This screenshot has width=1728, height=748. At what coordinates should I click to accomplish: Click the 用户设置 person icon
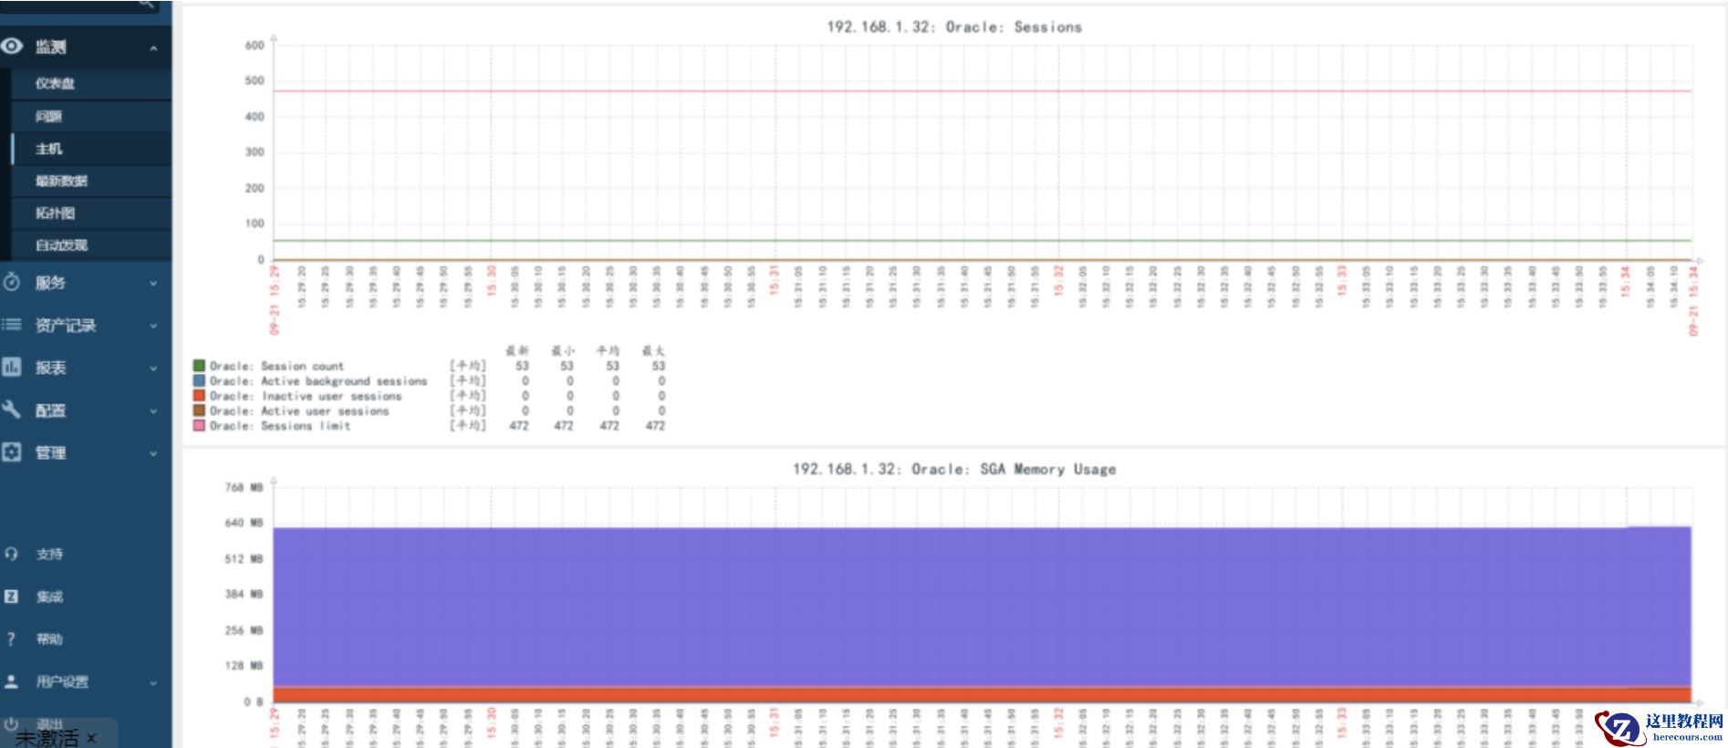[12, 680]
